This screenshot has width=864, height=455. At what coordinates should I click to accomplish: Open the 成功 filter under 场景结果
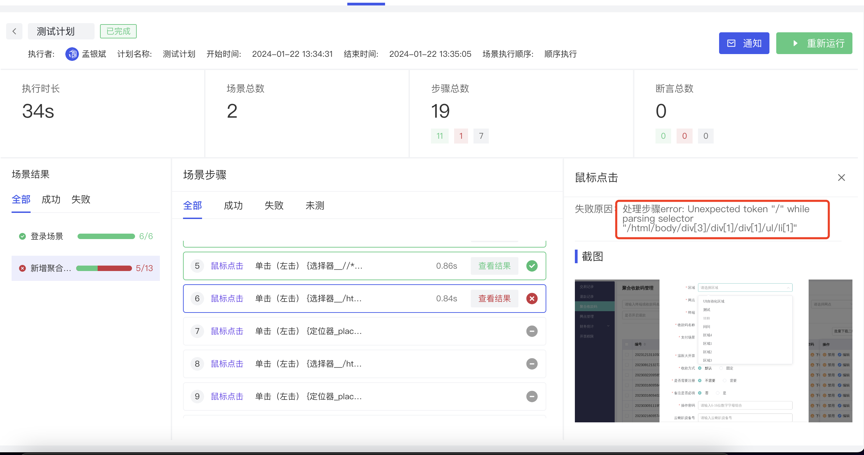point(51,199)
